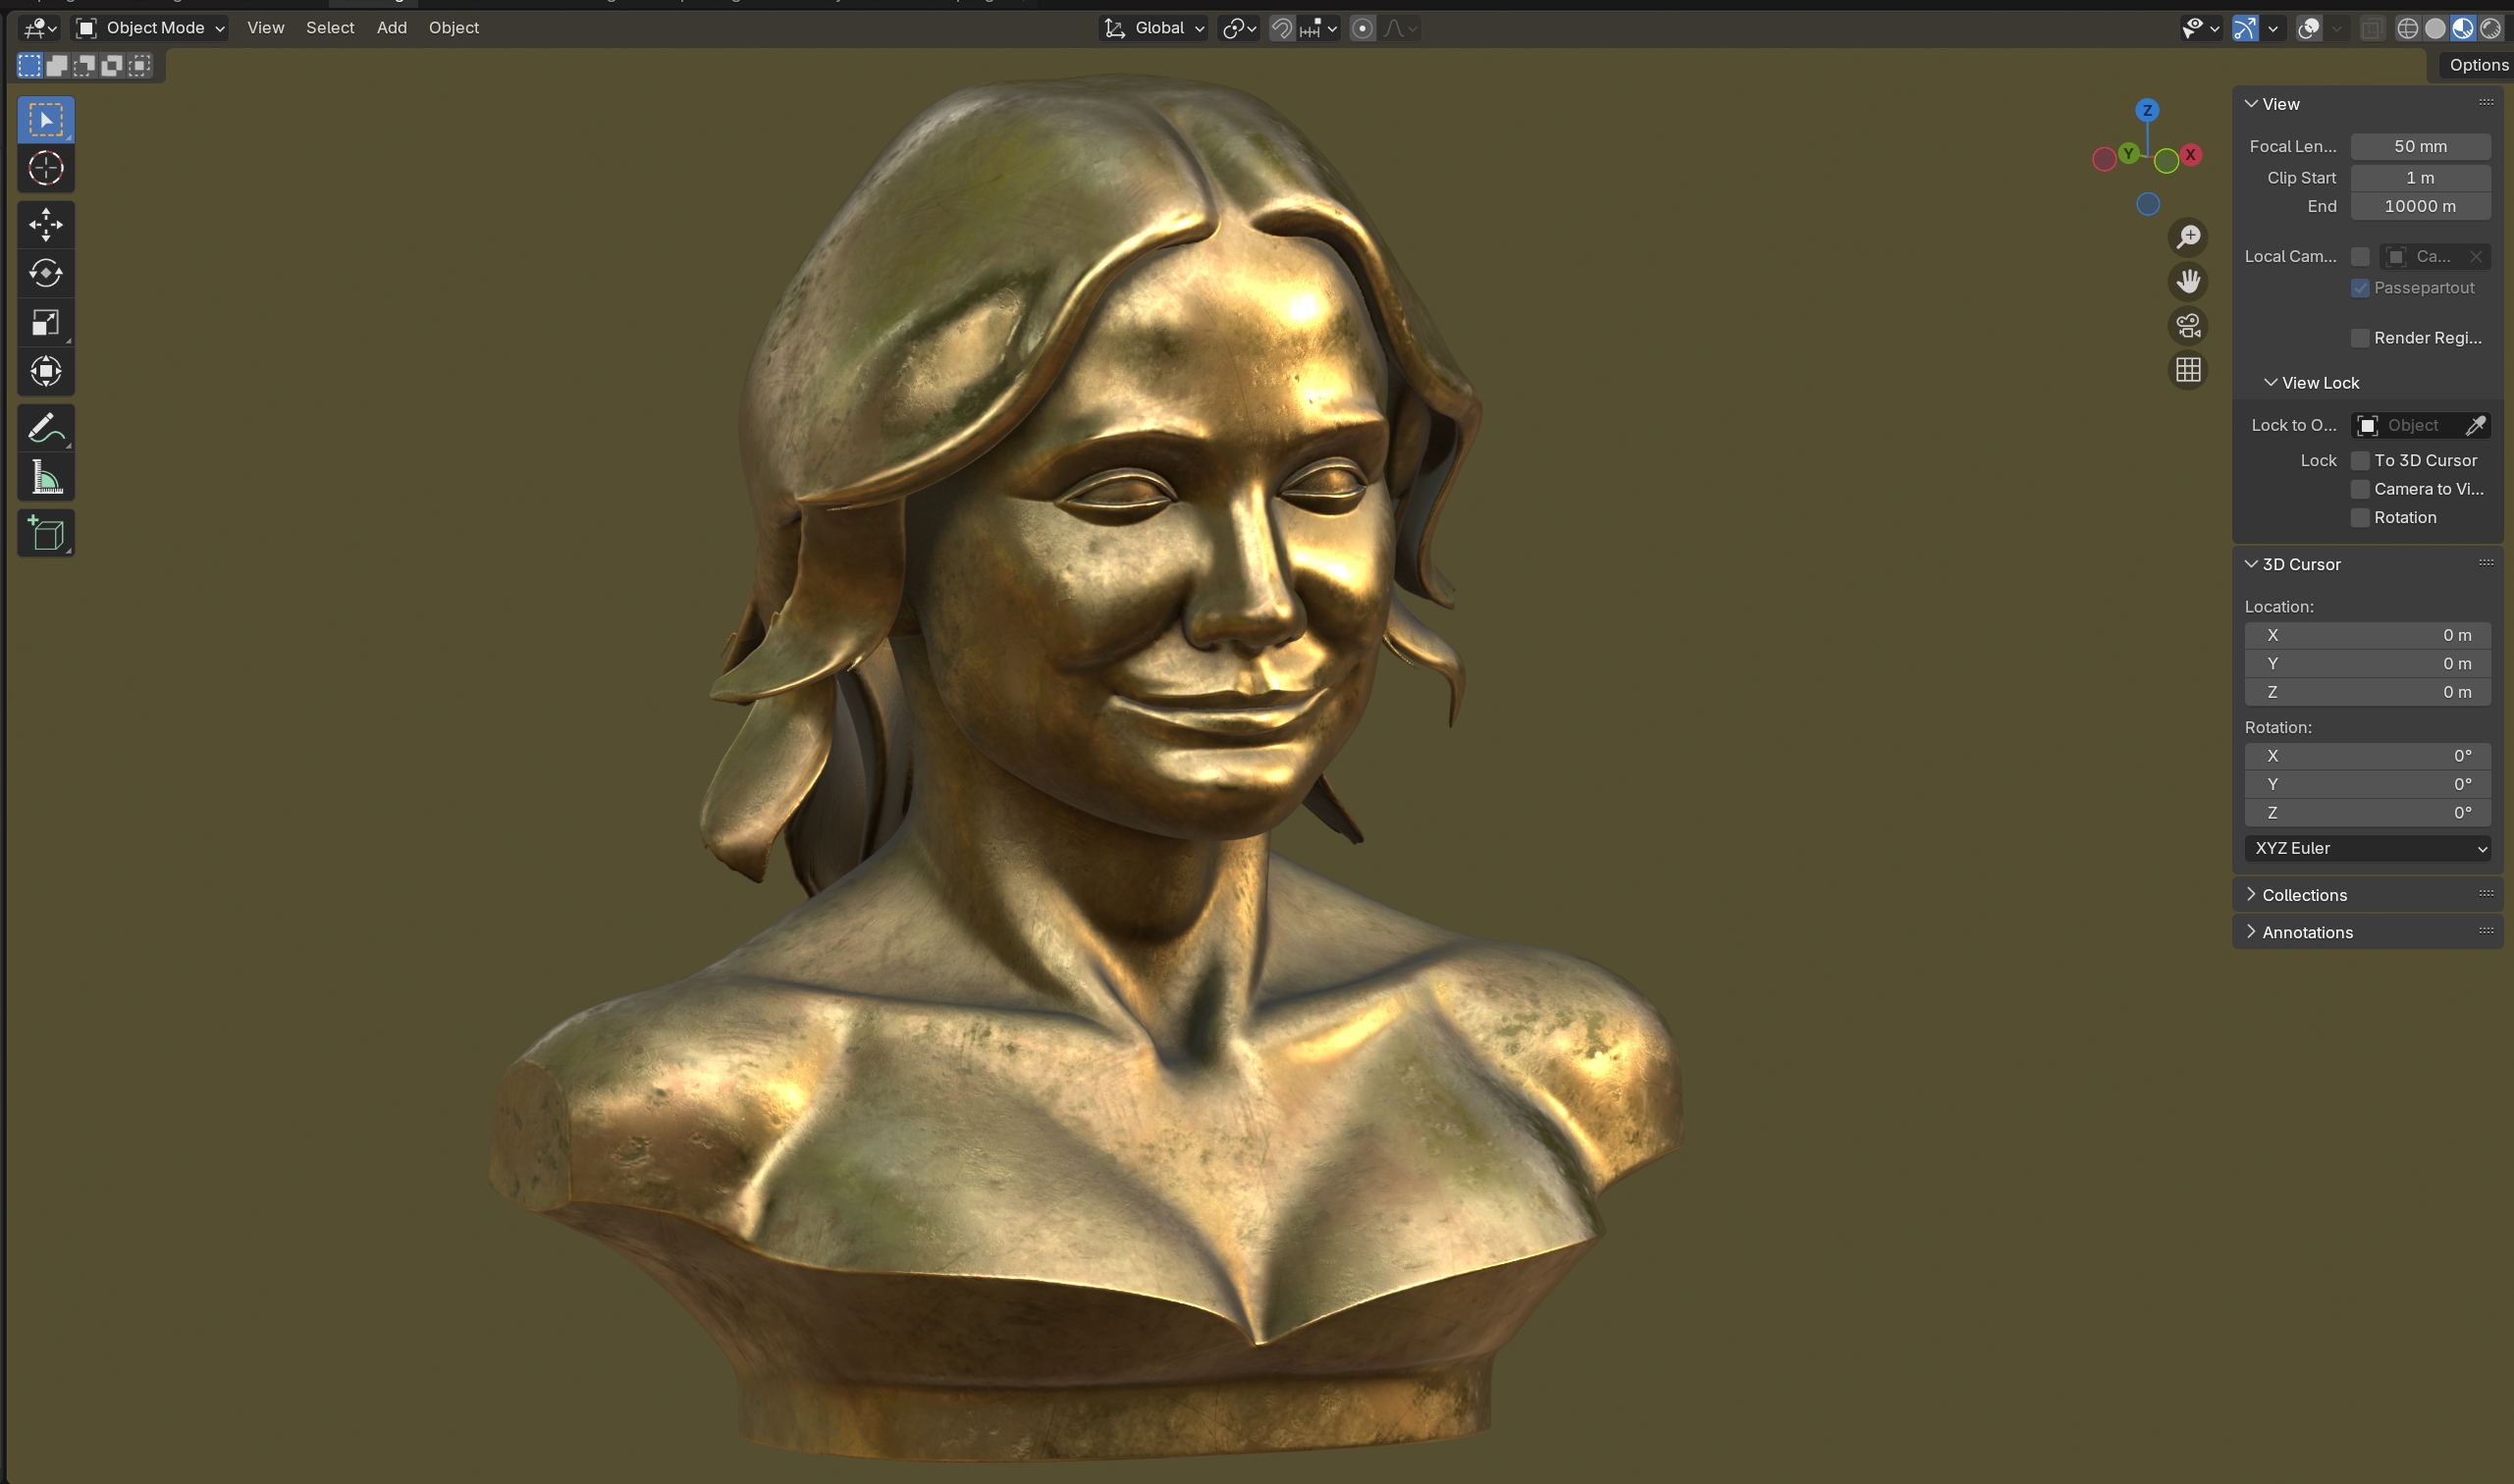The width and height of the screenshot is (2514, 1484).
Task: Toggle camera view with camera icon
Action: [2188, 326]
